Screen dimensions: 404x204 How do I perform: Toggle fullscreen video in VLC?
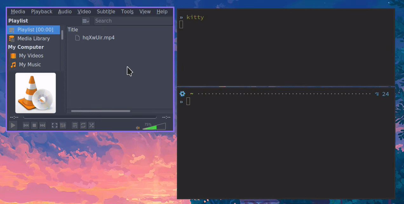tap(55, 125)
